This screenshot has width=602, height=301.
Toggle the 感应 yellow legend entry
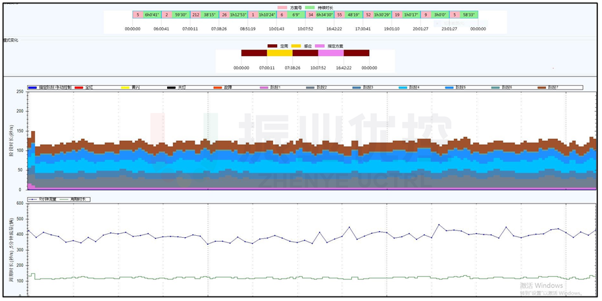(296, 46)
